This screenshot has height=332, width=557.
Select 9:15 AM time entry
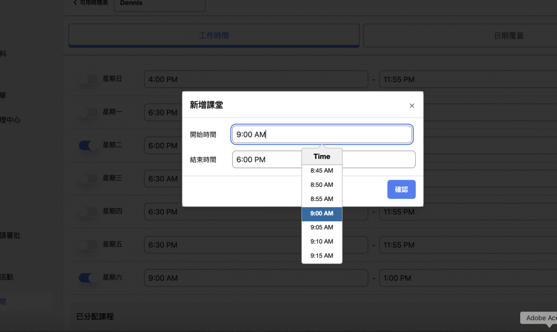click(x=321, y=256)
